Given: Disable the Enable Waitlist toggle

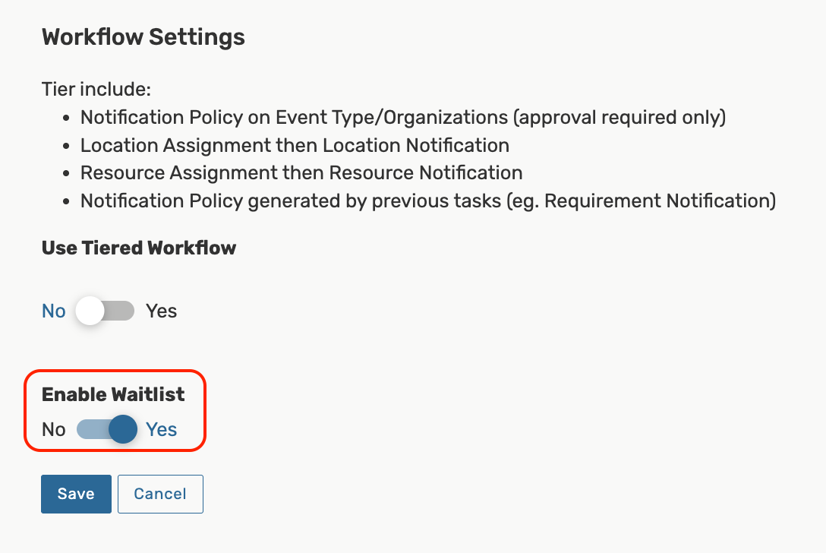Looking at the screenshot, I should tap(106, 429).
